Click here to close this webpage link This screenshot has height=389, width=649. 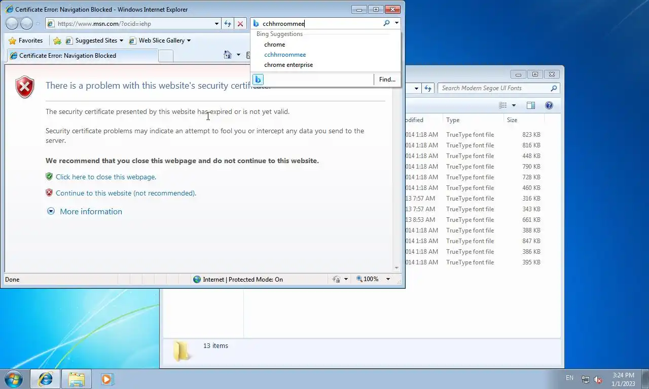tap(106, 177)
